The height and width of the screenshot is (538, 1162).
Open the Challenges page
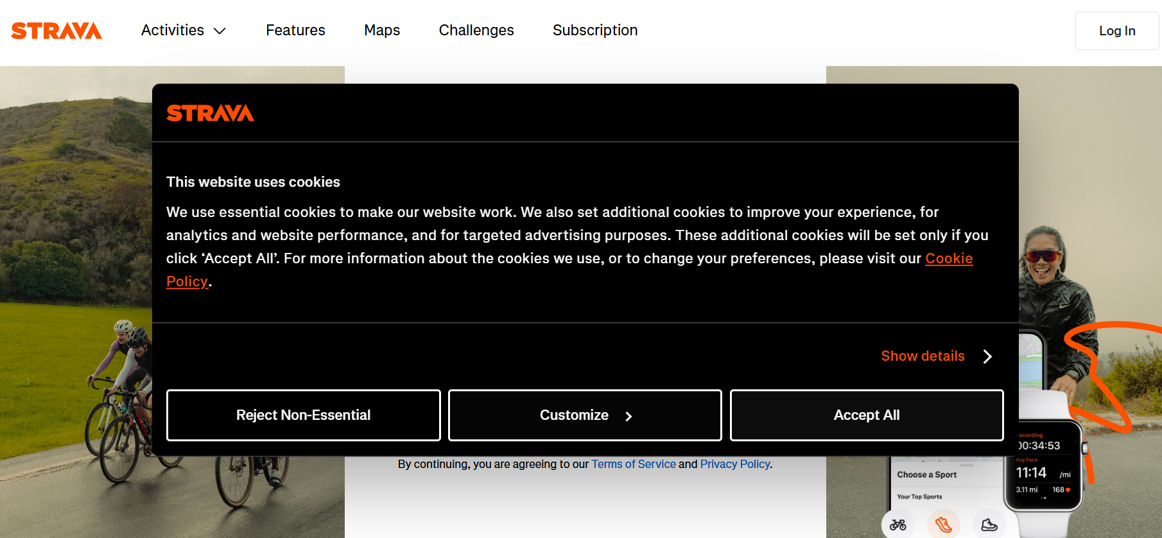pyautogui.click(x=476, y=30)
